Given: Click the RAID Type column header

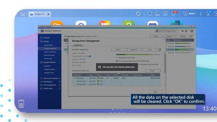Looking at the screenshot, I should tap(126, 75).
